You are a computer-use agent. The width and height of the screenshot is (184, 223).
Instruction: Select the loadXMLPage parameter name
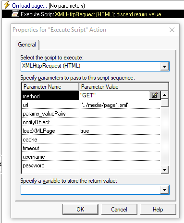point(50,131)
